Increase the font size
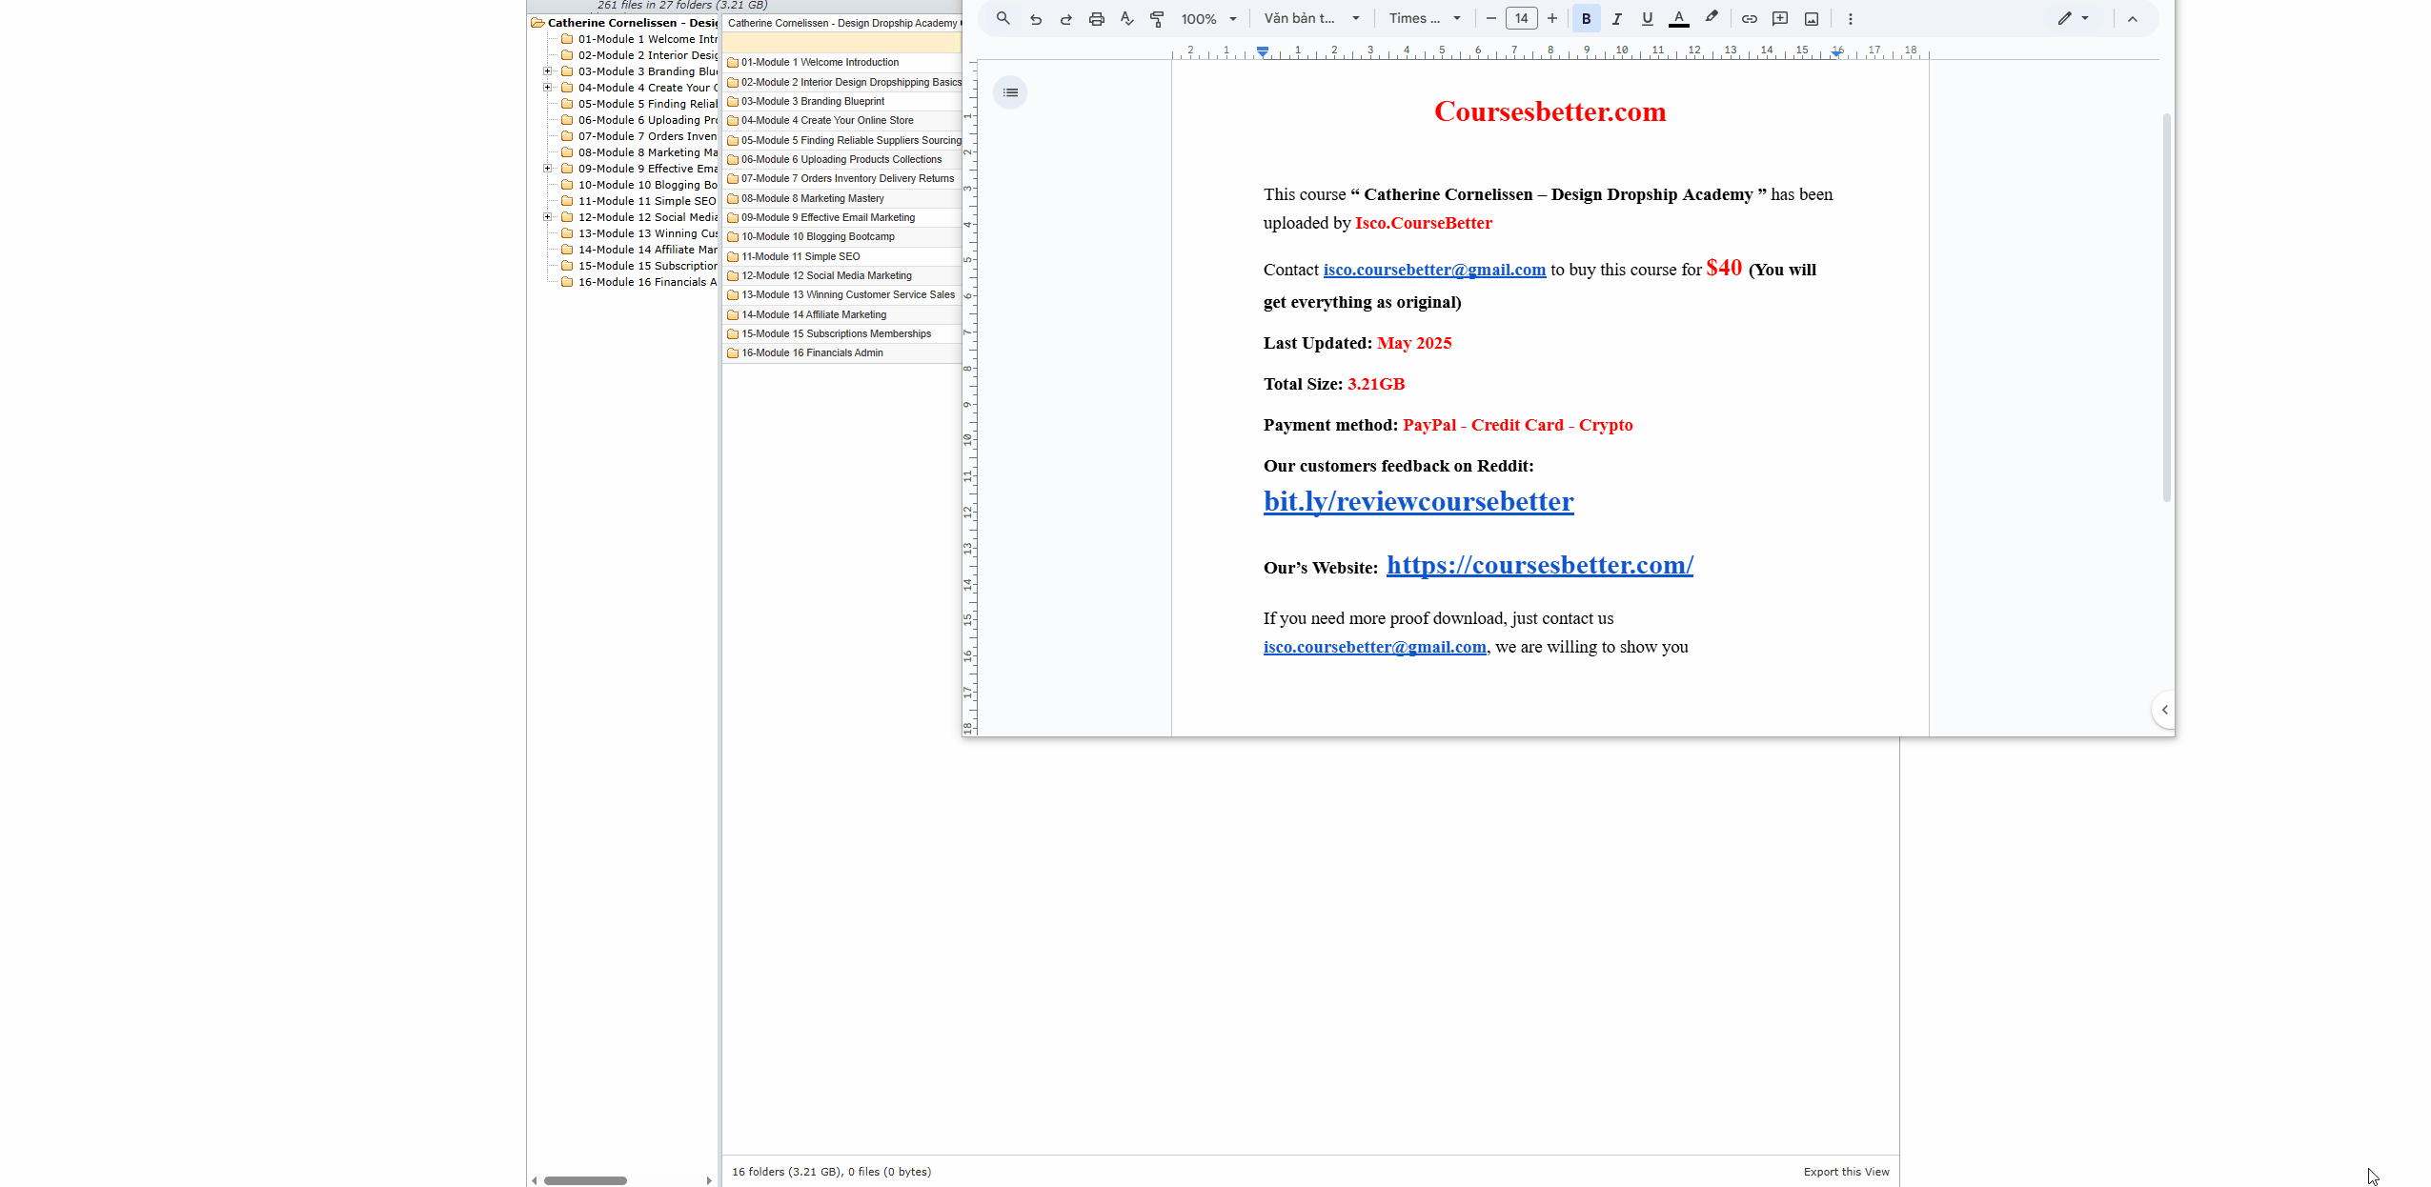 1552,18
